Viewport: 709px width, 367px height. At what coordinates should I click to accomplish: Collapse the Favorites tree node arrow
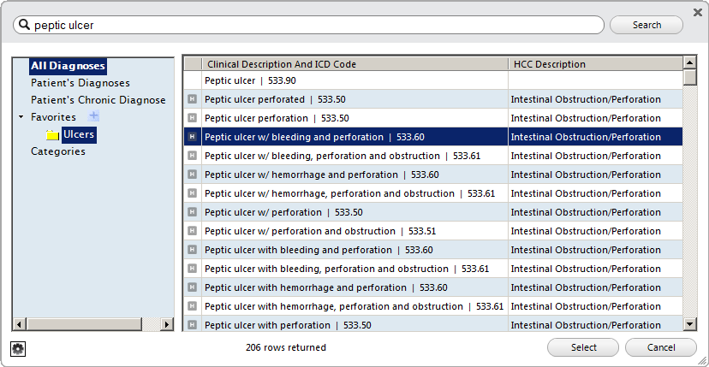coord(21,117)
